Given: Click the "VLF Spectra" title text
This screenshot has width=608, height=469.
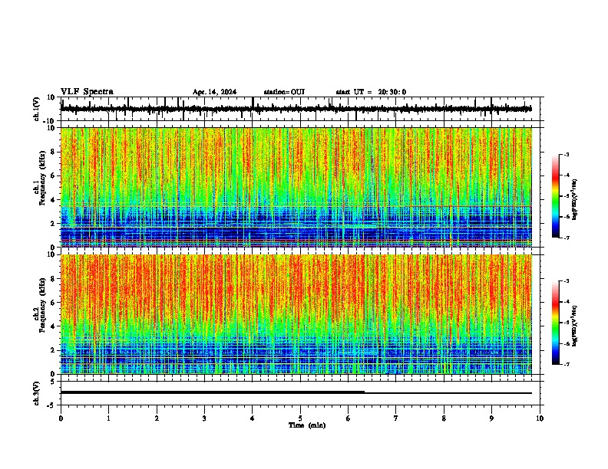Looking at the screenshot, I should tap(87, 91).
